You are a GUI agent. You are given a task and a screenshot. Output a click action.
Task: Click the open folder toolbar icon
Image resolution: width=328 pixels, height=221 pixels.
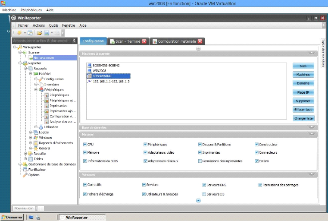point(39,33)
